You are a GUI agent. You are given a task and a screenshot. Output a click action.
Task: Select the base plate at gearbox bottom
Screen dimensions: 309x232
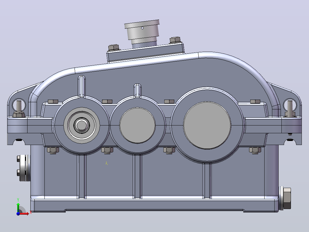click(155, 205)
